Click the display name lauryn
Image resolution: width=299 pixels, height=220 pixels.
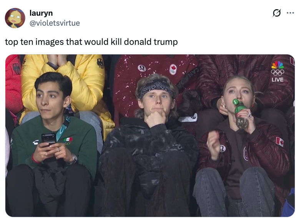pyautogui.click(x=41, y=13)
